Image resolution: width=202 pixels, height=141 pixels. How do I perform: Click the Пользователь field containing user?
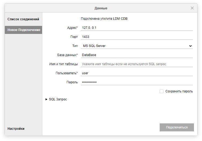(x=137, y=73)
